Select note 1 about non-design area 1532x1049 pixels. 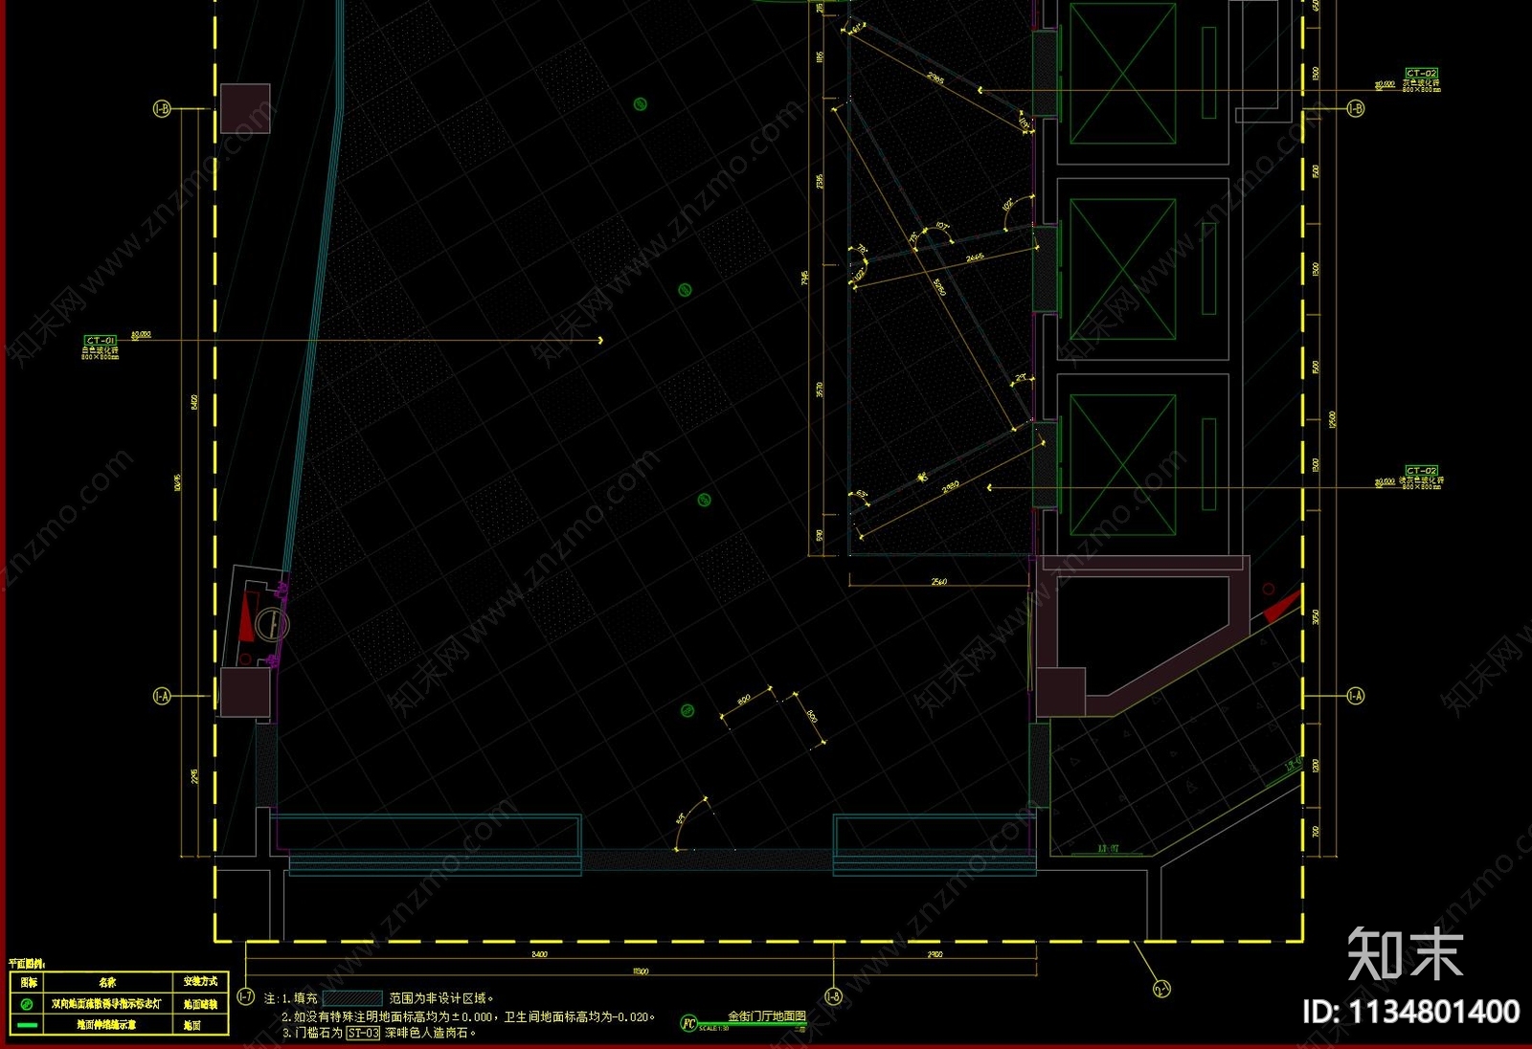click(378, 997)
